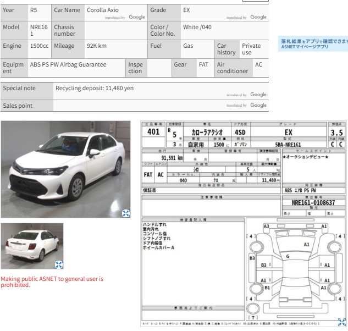Image resolution: width=348 pixels, height=331 pixels.
Task: Open the front view photo of white Corolla
Action: (65, 169)
